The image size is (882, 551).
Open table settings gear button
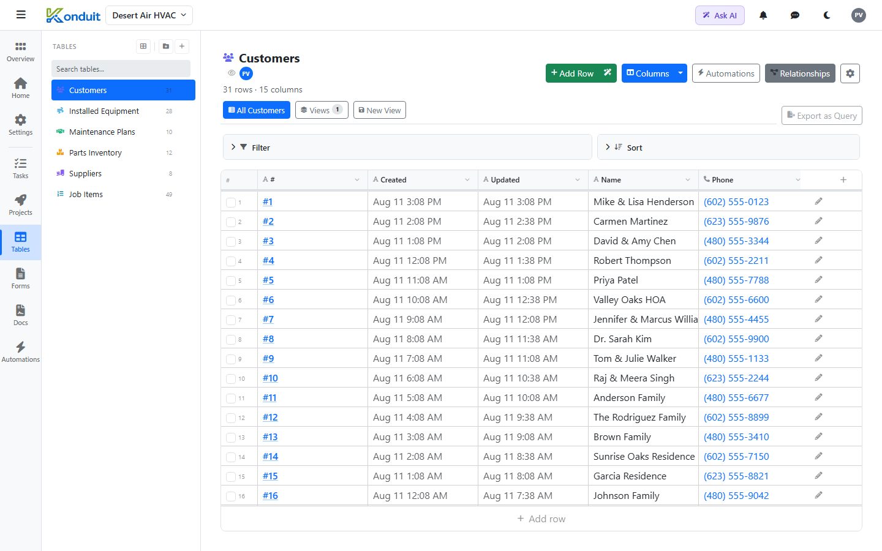coord(850,73)
